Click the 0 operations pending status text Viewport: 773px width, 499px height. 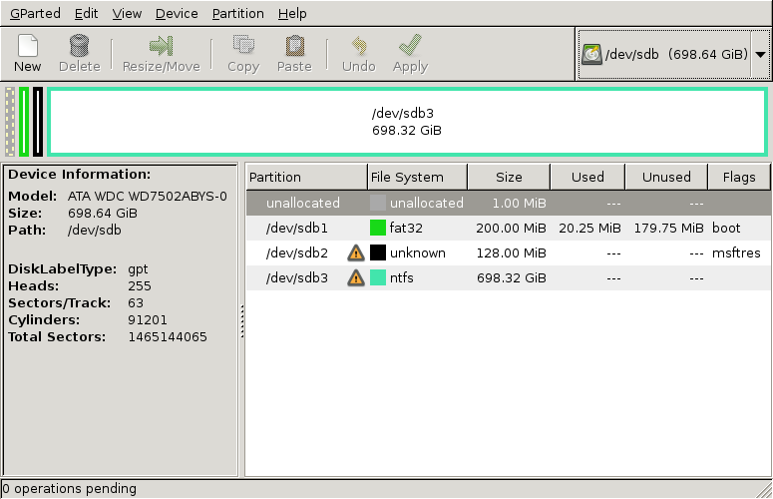[x=69, y=489]
